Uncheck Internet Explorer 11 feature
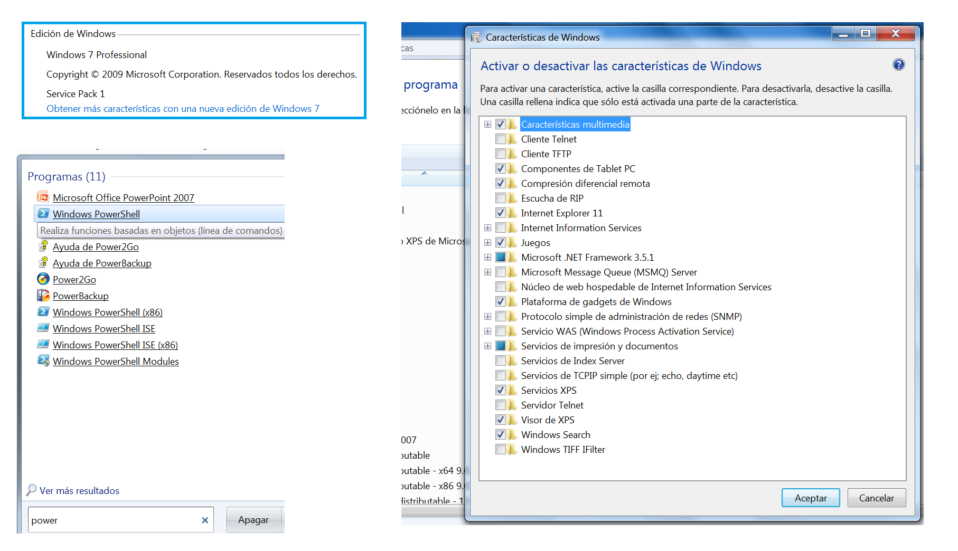The width and height of the screenshot is (958, 551). 501,213
